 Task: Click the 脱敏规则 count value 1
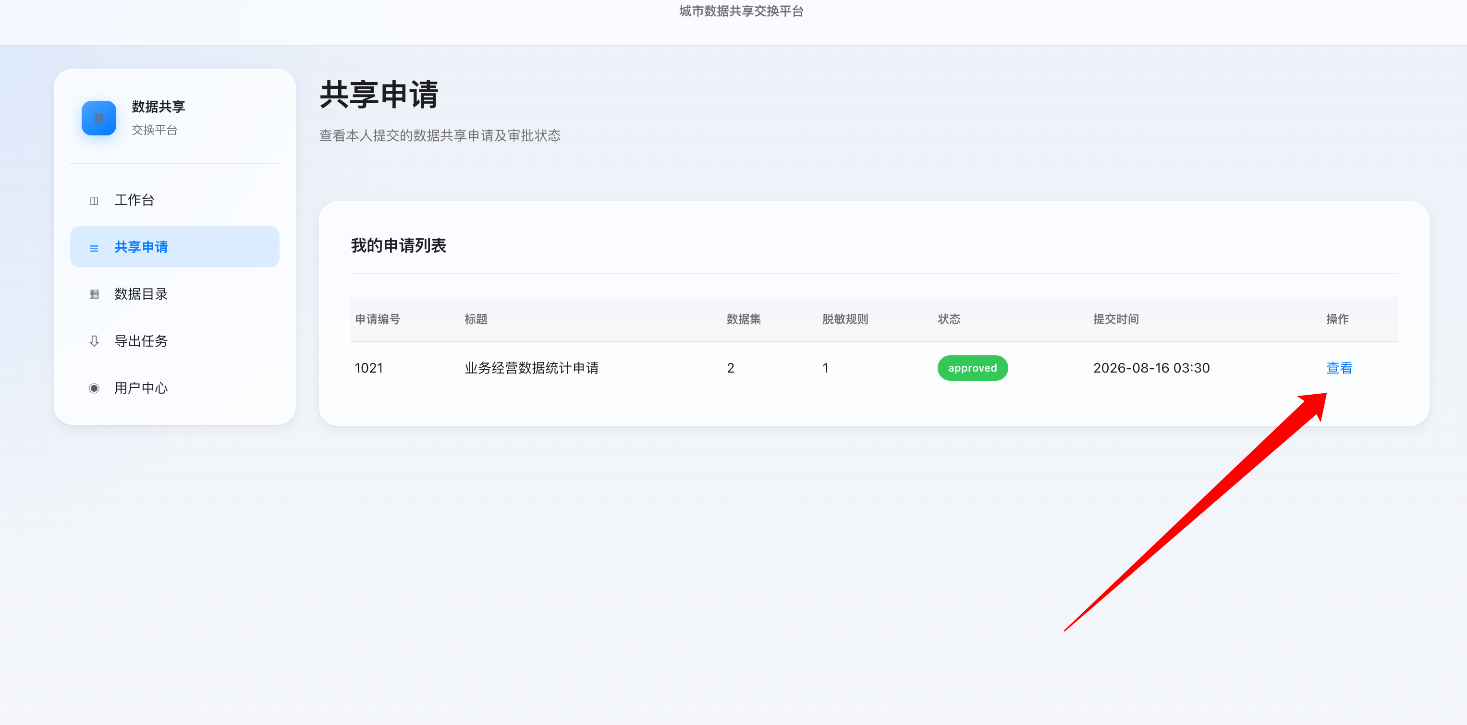click(x=825, y=368)
